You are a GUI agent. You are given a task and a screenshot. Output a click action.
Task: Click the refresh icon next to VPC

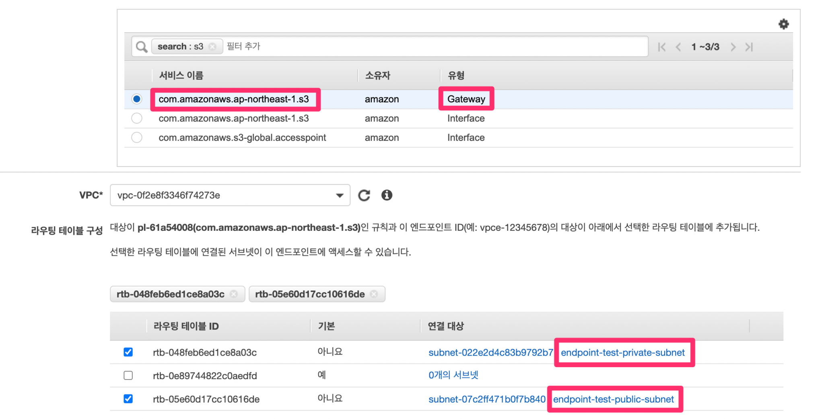coord(364,195)
